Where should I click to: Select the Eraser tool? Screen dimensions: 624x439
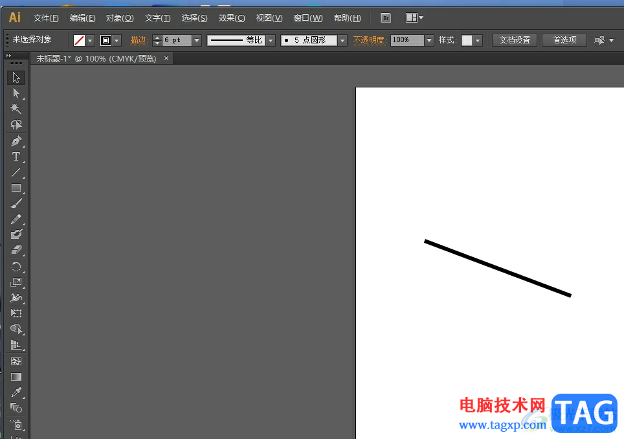tap(16, 250)
